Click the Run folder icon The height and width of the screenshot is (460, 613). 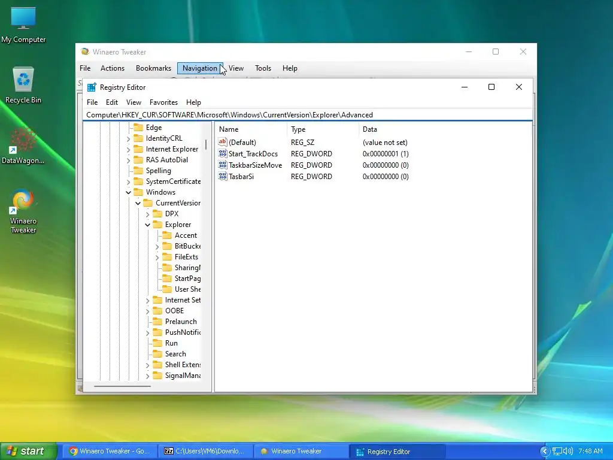click(x=157, y=343)
